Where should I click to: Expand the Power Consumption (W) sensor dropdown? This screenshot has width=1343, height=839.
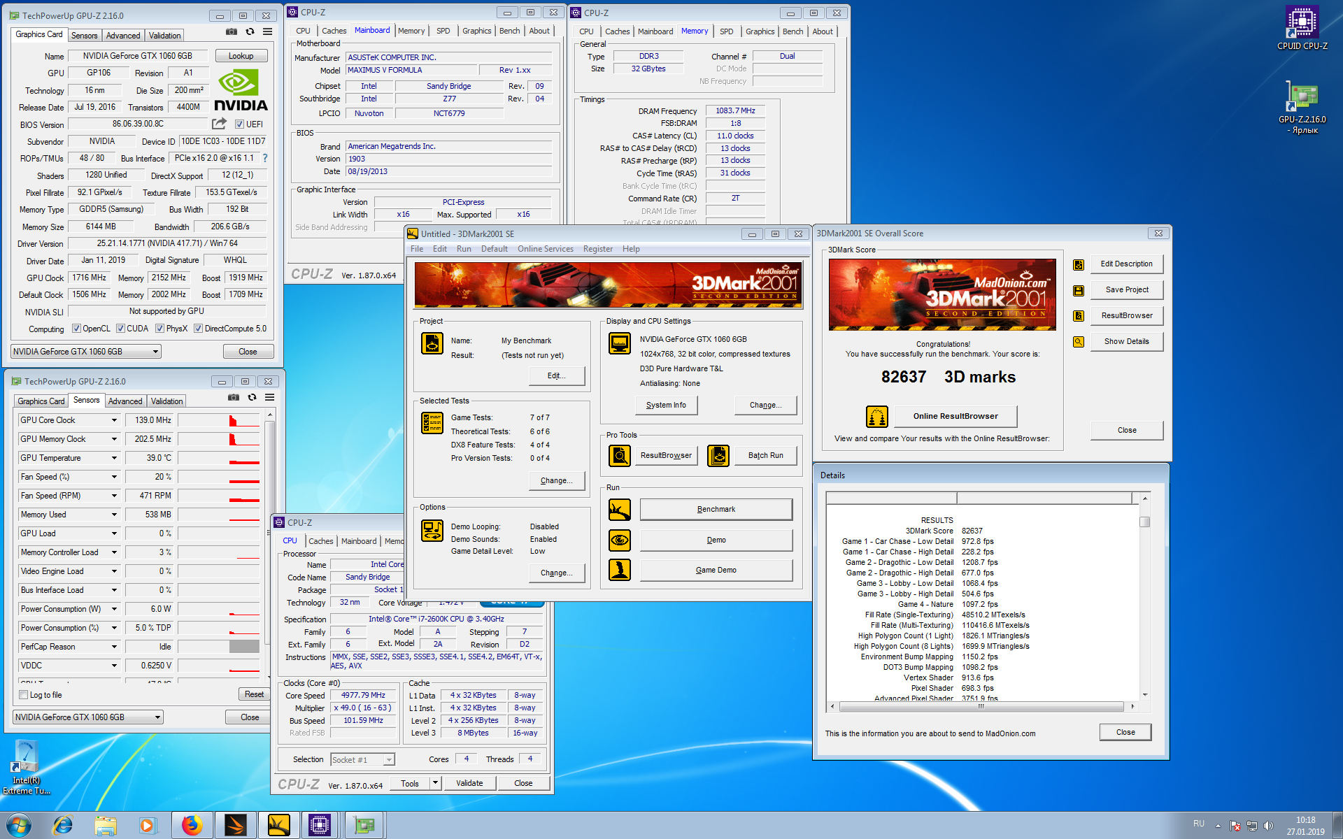[114, 609]
